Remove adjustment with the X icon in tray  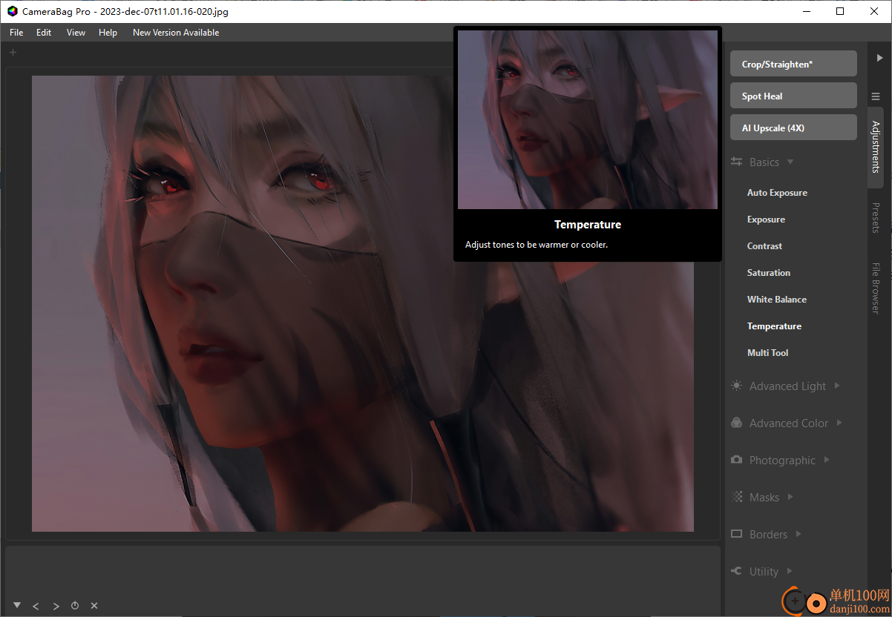click(x=94, y=606)
